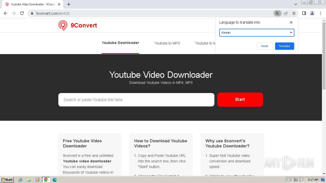This screenshot has width=326, height=183.
Task: Open a new tab with plus icon
Action: point(69,4)
